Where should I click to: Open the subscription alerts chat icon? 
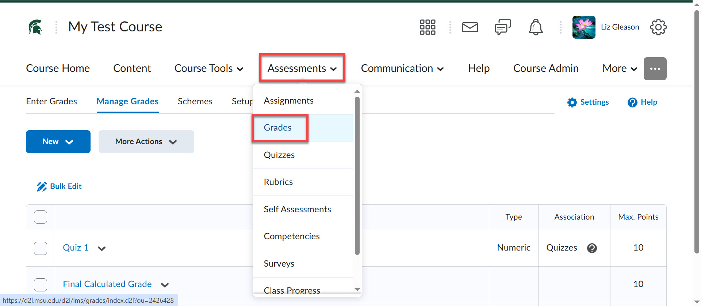coord(502,27)
